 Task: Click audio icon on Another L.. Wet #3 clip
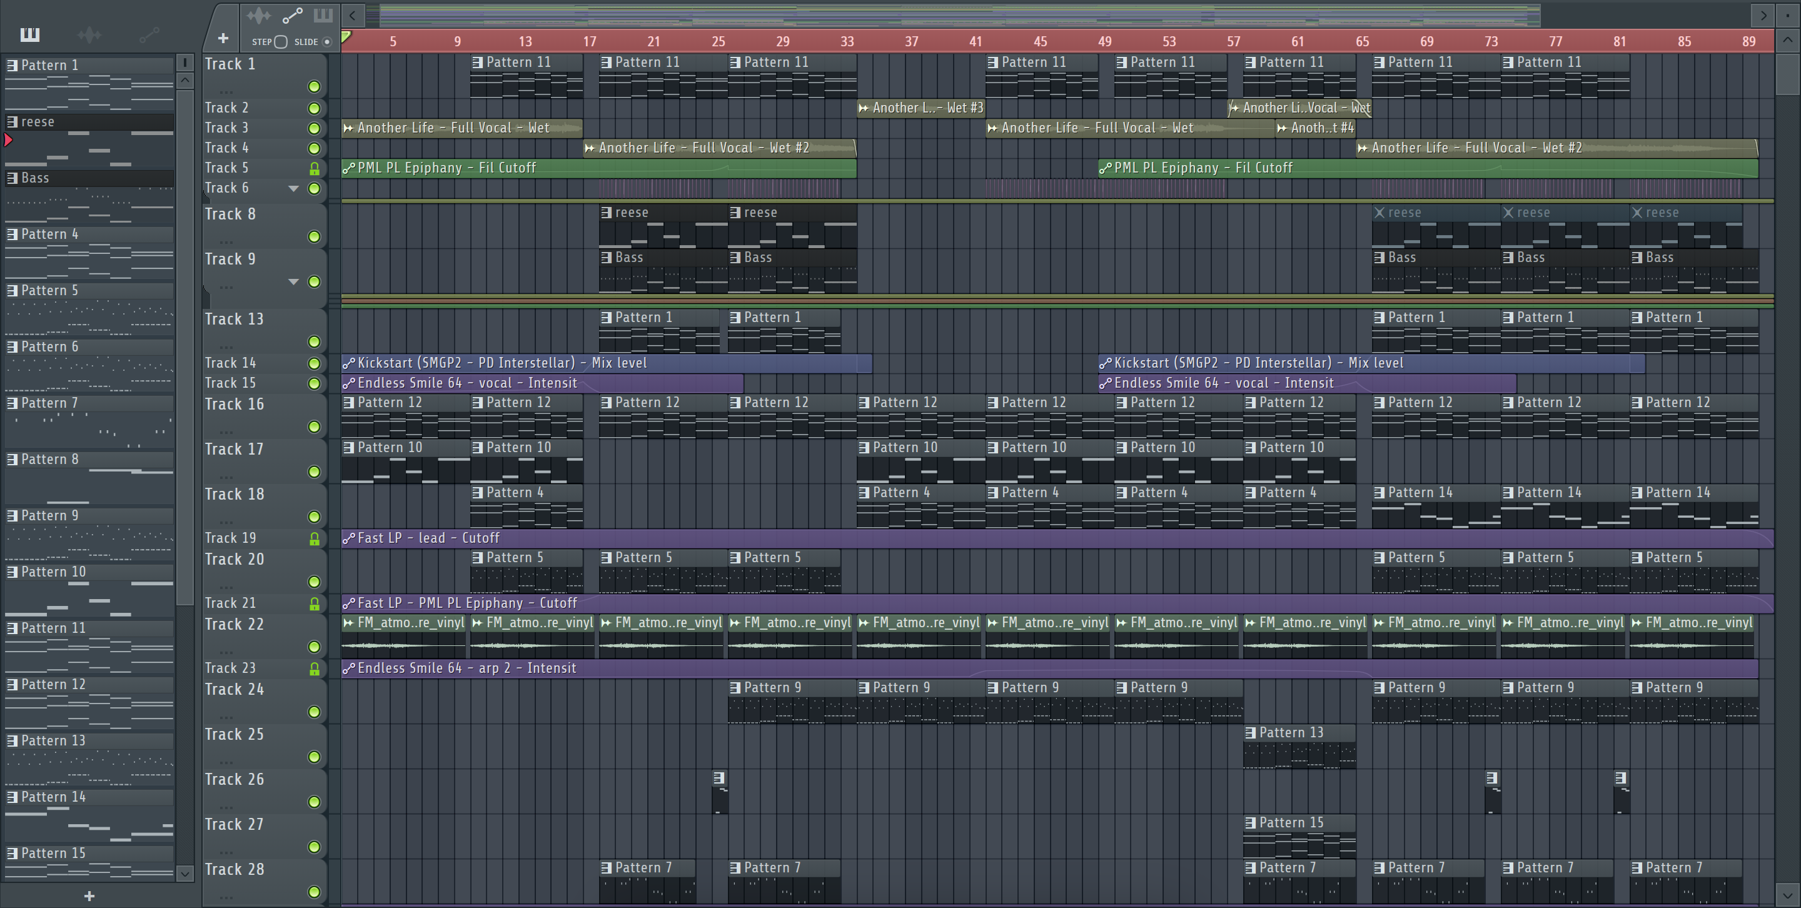(864, 108)
